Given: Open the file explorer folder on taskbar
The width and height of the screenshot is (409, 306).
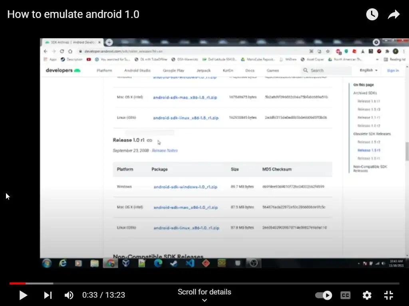Looking at the screenshot, I should [94, 263].
